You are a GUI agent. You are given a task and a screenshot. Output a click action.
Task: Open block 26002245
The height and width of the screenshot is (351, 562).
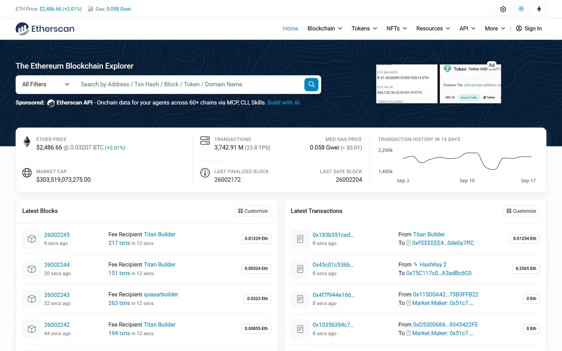(57, 235)
